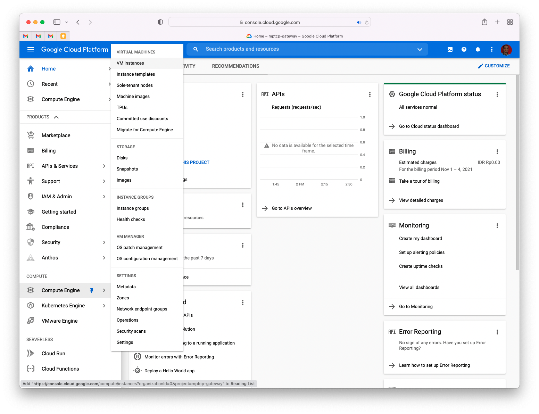Follow Go to APIs overview link
Screen dimensions: 539x414
click(292, 208)
